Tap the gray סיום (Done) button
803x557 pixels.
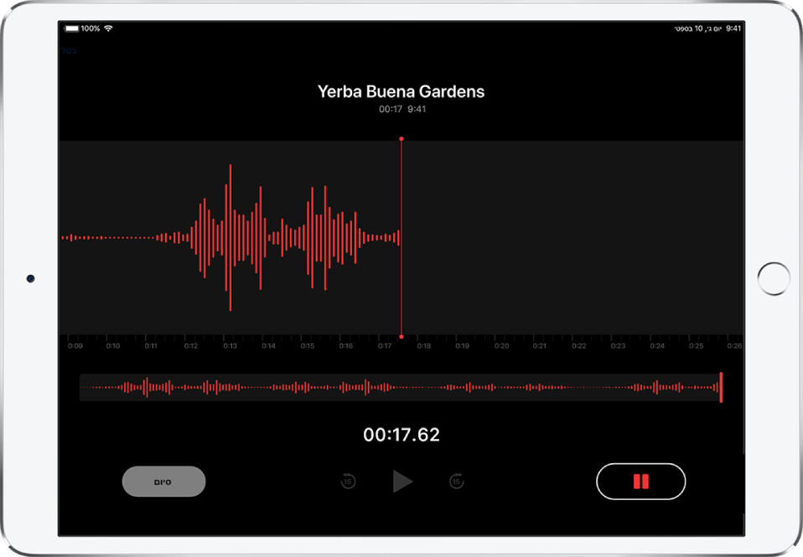[164, 482]
